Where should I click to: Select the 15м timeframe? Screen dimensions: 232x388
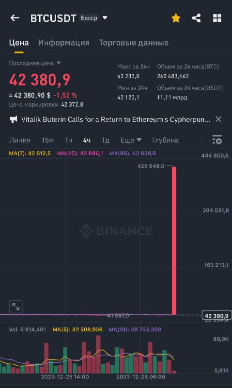point(47,140)
